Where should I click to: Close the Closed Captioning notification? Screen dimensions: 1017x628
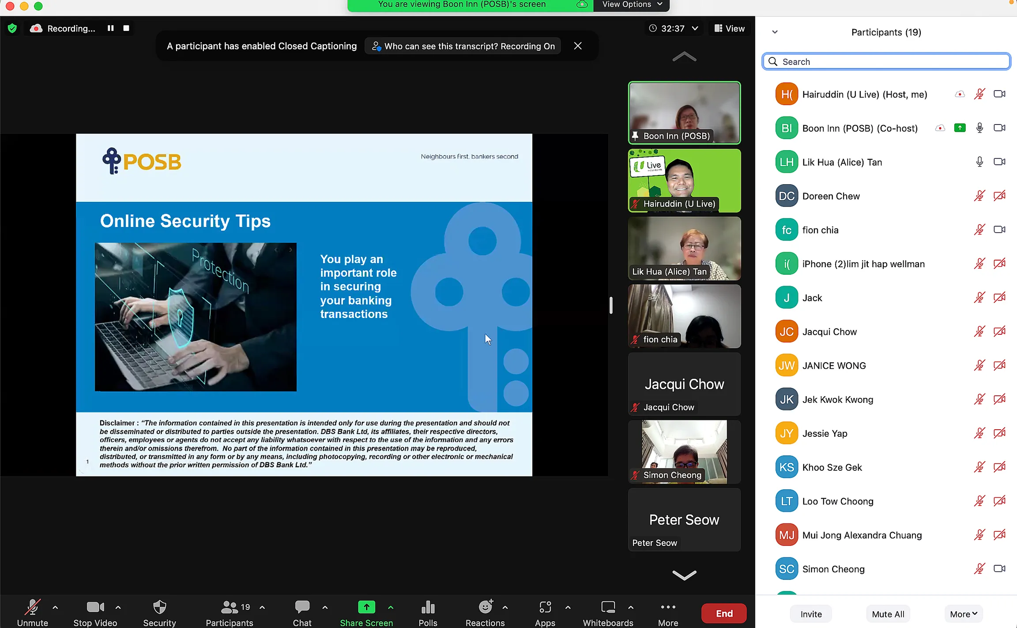[x=578, y=46]
